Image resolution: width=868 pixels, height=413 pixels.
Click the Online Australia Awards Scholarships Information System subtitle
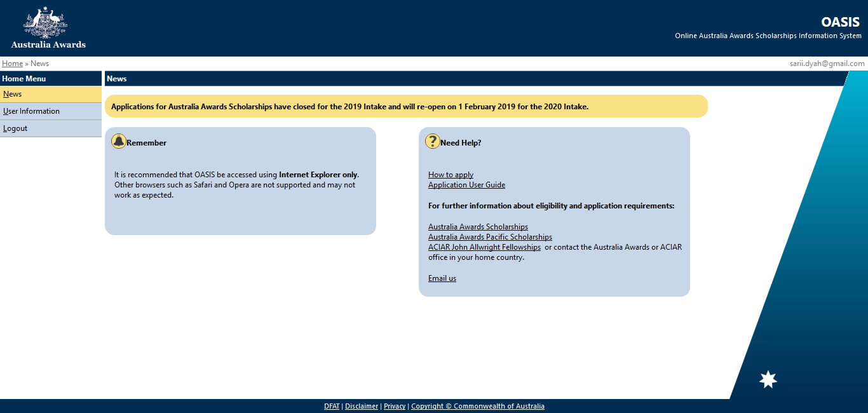point(768,36)
